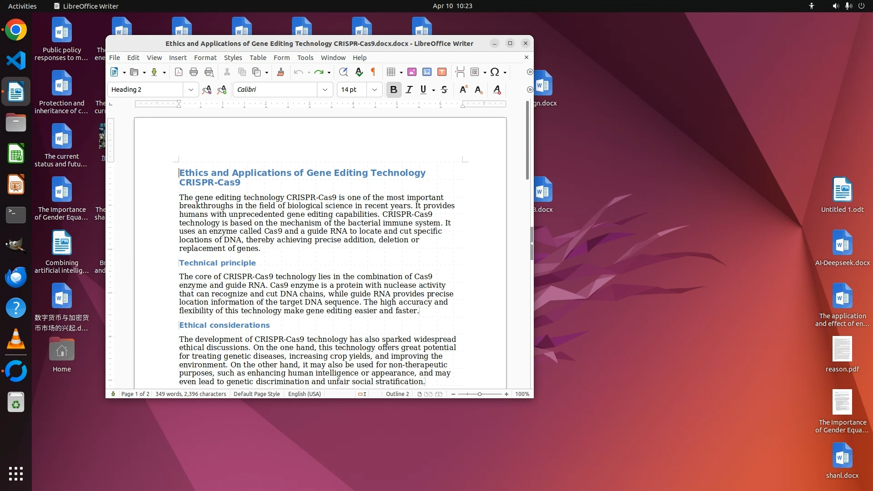Toggle Bold formatting button
This screenshot has height=491, width=873.
[394, 90]
